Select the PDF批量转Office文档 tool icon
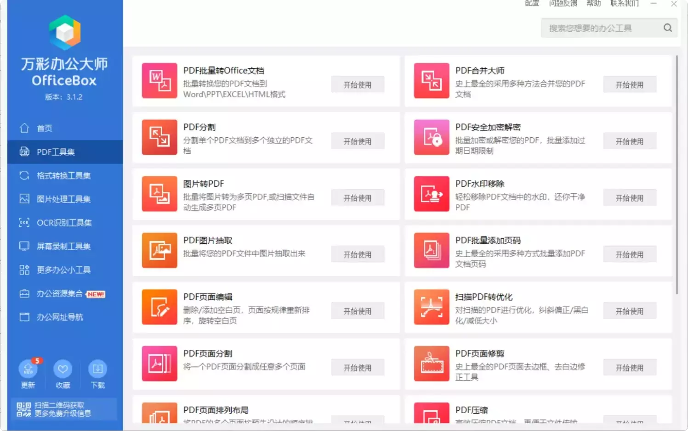Screen dimensions: 688x431 click(x=159, y=81)
